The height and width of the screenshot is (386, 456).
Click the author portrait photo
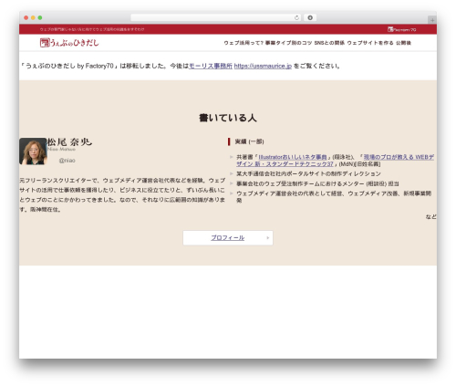(33, 151)
